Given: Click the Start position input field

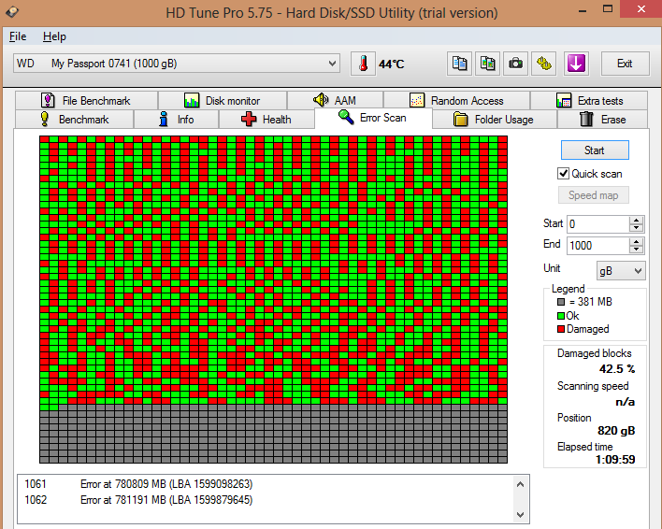Looking at the screenshot, I should pyautogui.click(x=597, y=224).
